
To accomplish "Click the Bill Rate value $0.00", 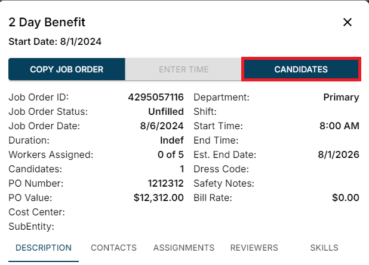I will click(345, 198).
